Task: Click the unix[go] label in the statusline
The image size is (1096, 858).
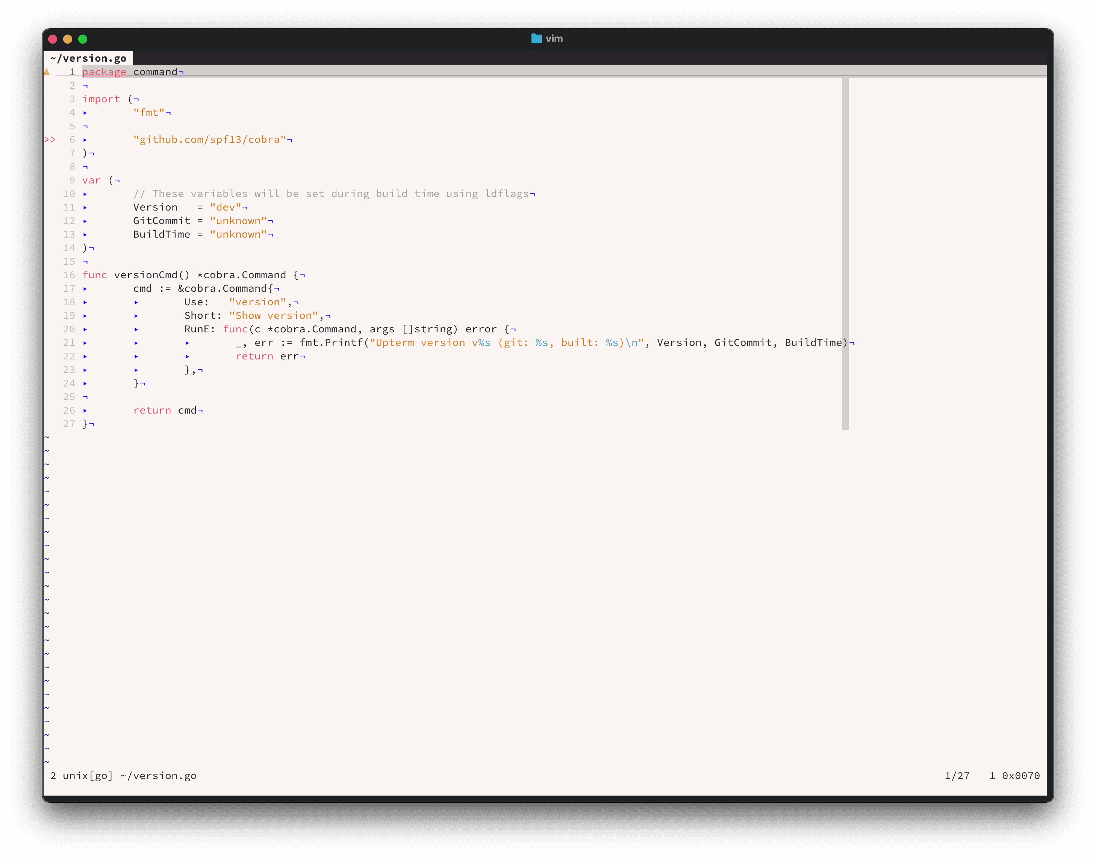Action: [88, 776]
